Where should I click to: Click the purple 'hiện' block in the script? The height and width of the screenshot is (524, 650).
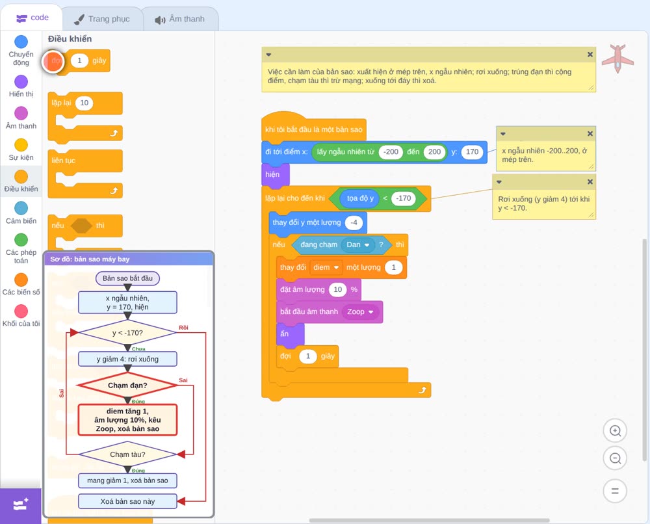coord(275,174)
